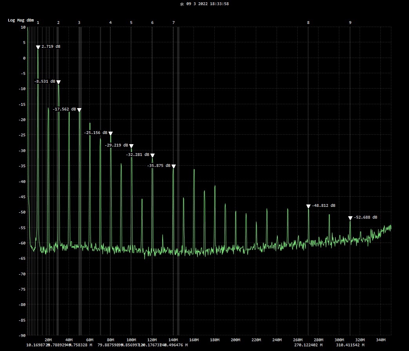Click the "270.122402 M" frequency readout
Image resolution: width=409 pixels, height=351 pixels.
(308, 345)
